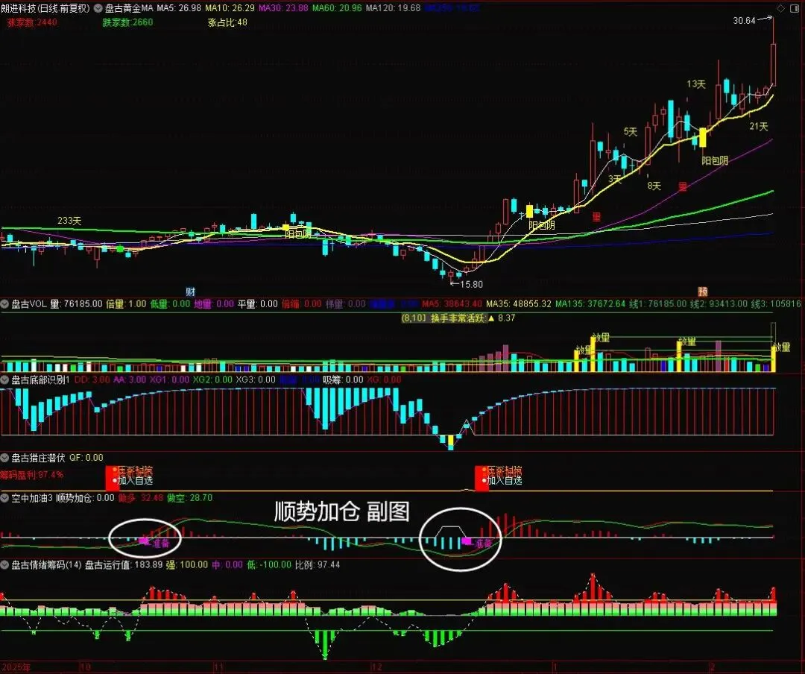Click the 盘古运行值: 183.89 readout

coord(123,564)
